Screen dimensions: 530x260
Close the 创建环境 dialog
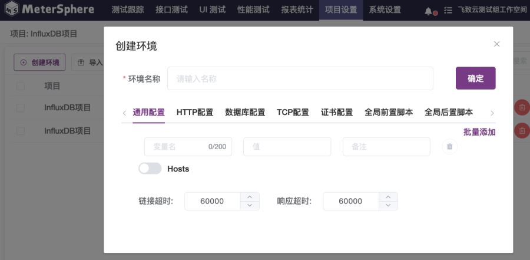click(x=496, y=44)
